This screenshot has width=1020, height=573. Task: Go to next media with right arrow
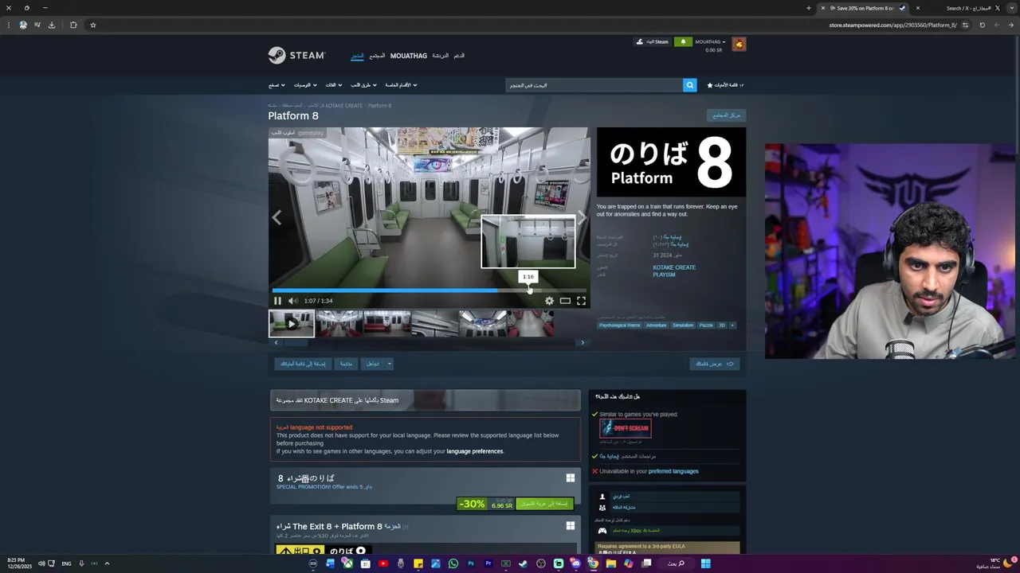point(582,216)
